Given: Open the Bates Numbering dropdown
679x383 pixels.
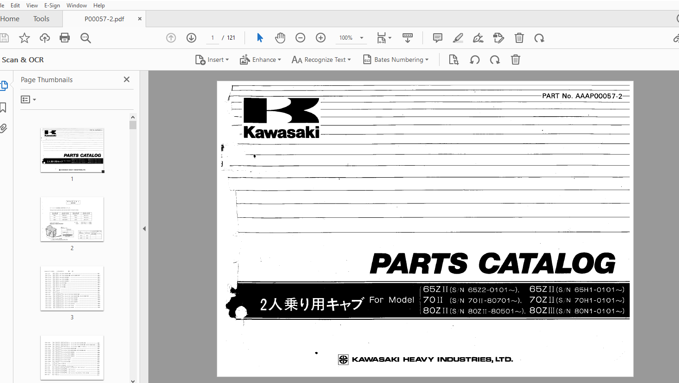Looking at the screenshot, I should point(396,60).
